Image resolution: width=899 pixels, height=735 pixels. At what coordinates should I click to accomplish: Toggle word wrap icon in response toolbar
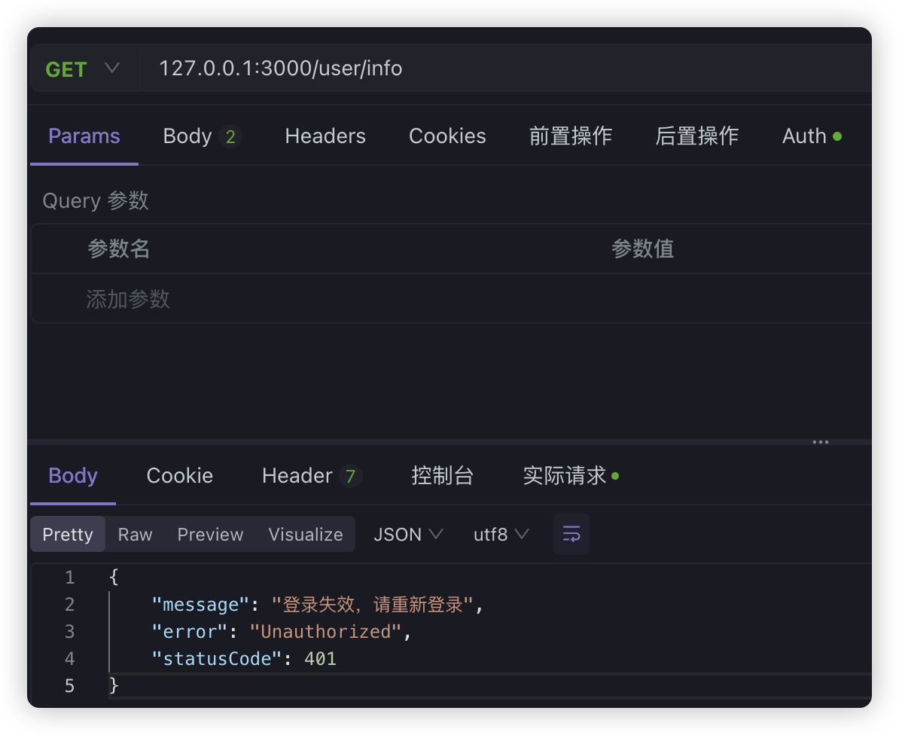pyautogui.click(x=571, y=535)
